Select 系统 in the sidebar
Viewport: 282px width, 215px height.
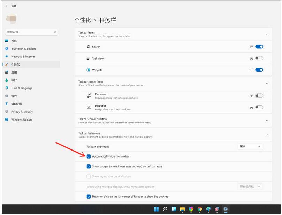pyautogui.click(x=31, y=41)
